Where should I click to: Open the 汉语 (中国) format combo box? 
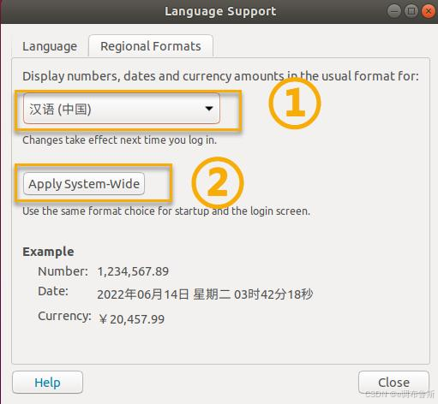click(122, 109)
